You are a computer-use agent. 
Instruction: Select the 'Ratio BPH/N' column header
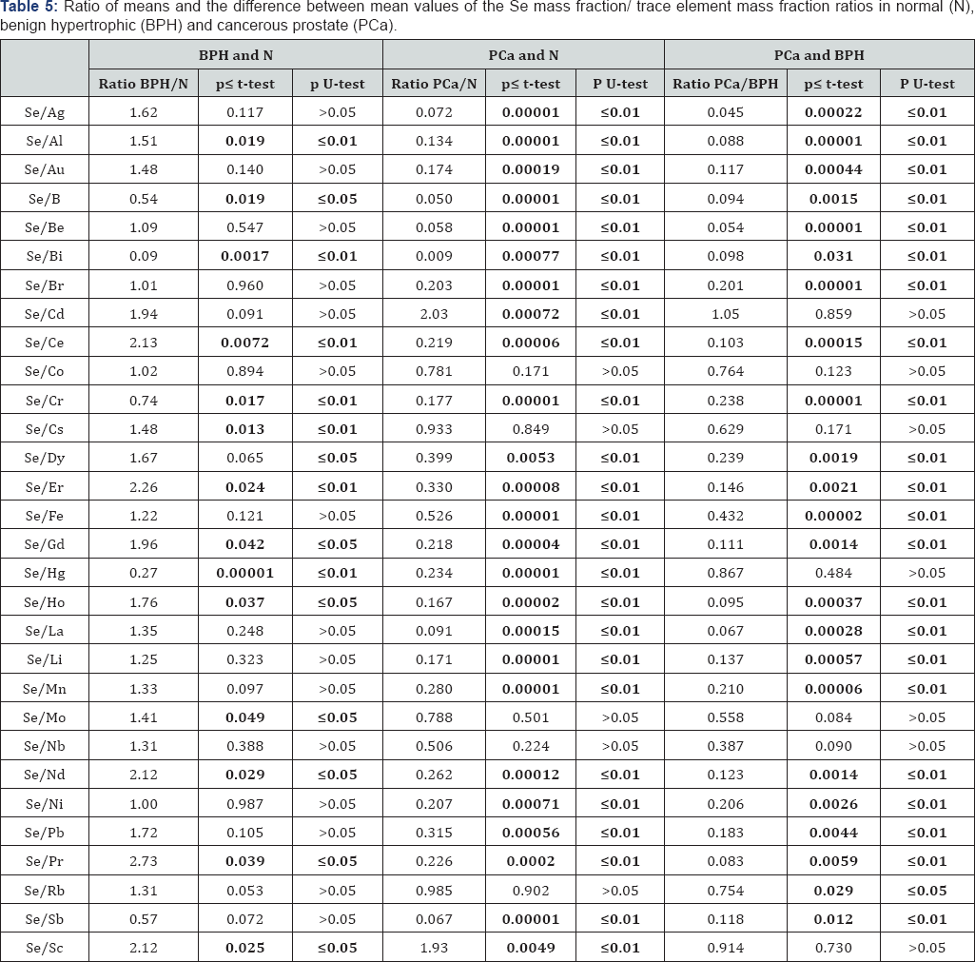point(144,84)
